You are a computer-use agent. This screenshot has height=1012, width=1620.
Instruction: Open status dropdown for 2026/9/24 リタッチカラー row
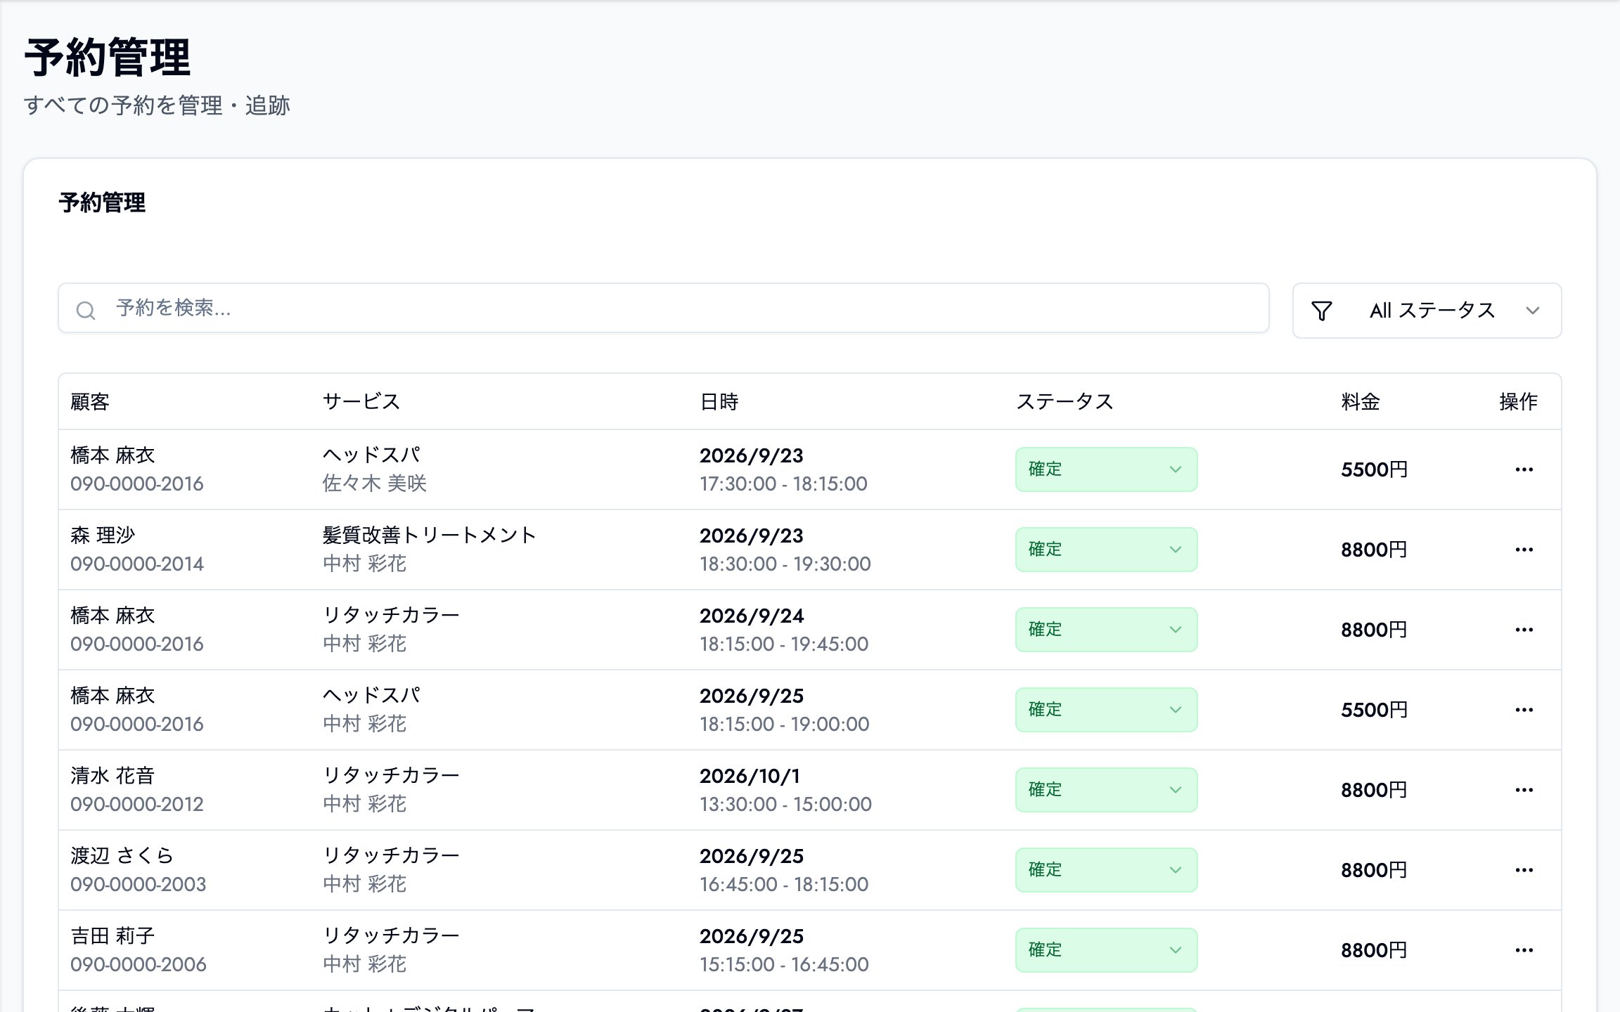[1106, 630]
